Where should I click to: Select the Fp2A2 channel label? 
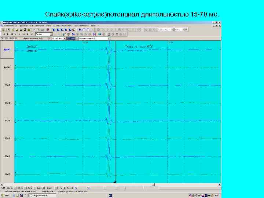7,67
